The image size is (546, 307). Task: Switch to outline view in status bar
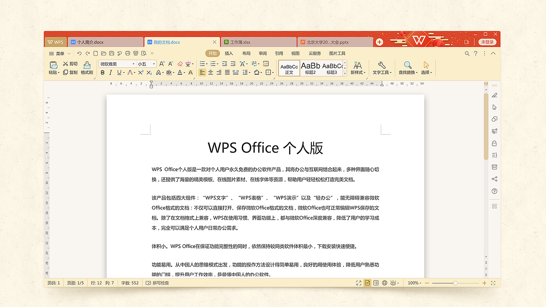(x=376, y=283)
